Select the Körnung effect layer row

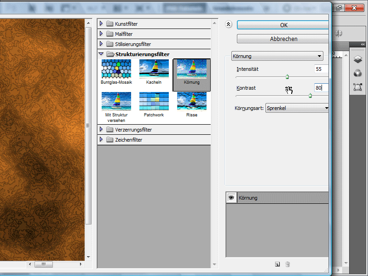coord(277,198)
